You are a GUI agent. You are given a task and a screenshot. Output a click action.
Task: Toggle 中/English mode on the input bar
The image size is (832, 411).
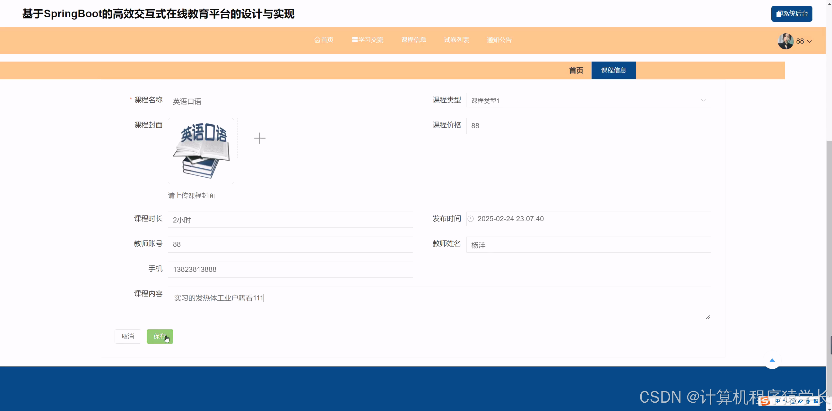pyautogui.click(x=777, y=401)
